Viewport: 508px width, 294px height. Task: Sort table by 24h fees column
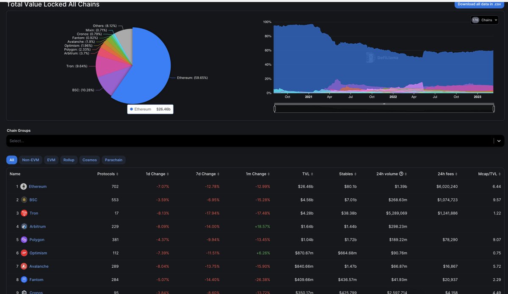point(448,174)
